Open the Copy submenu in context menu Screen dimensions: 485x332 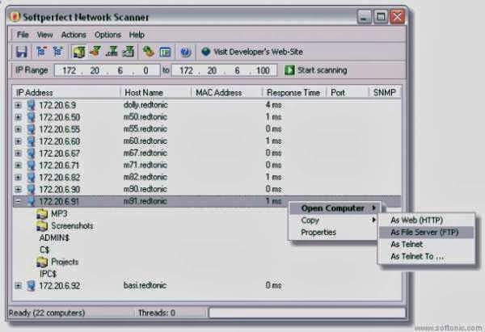pos(333,220)
